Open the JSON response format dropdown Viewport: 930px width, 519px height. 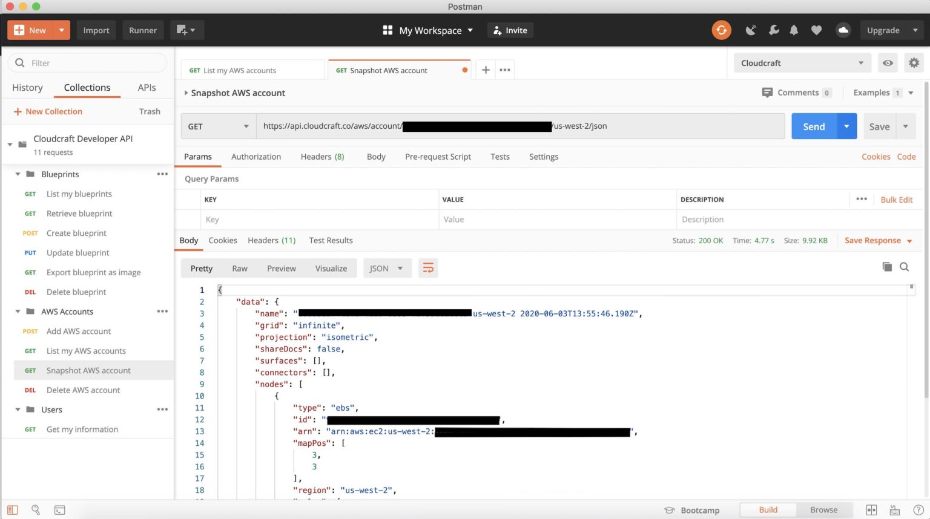coord(386,267)
